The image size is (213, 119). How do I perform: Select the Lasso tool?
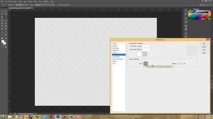pos(2,14)
